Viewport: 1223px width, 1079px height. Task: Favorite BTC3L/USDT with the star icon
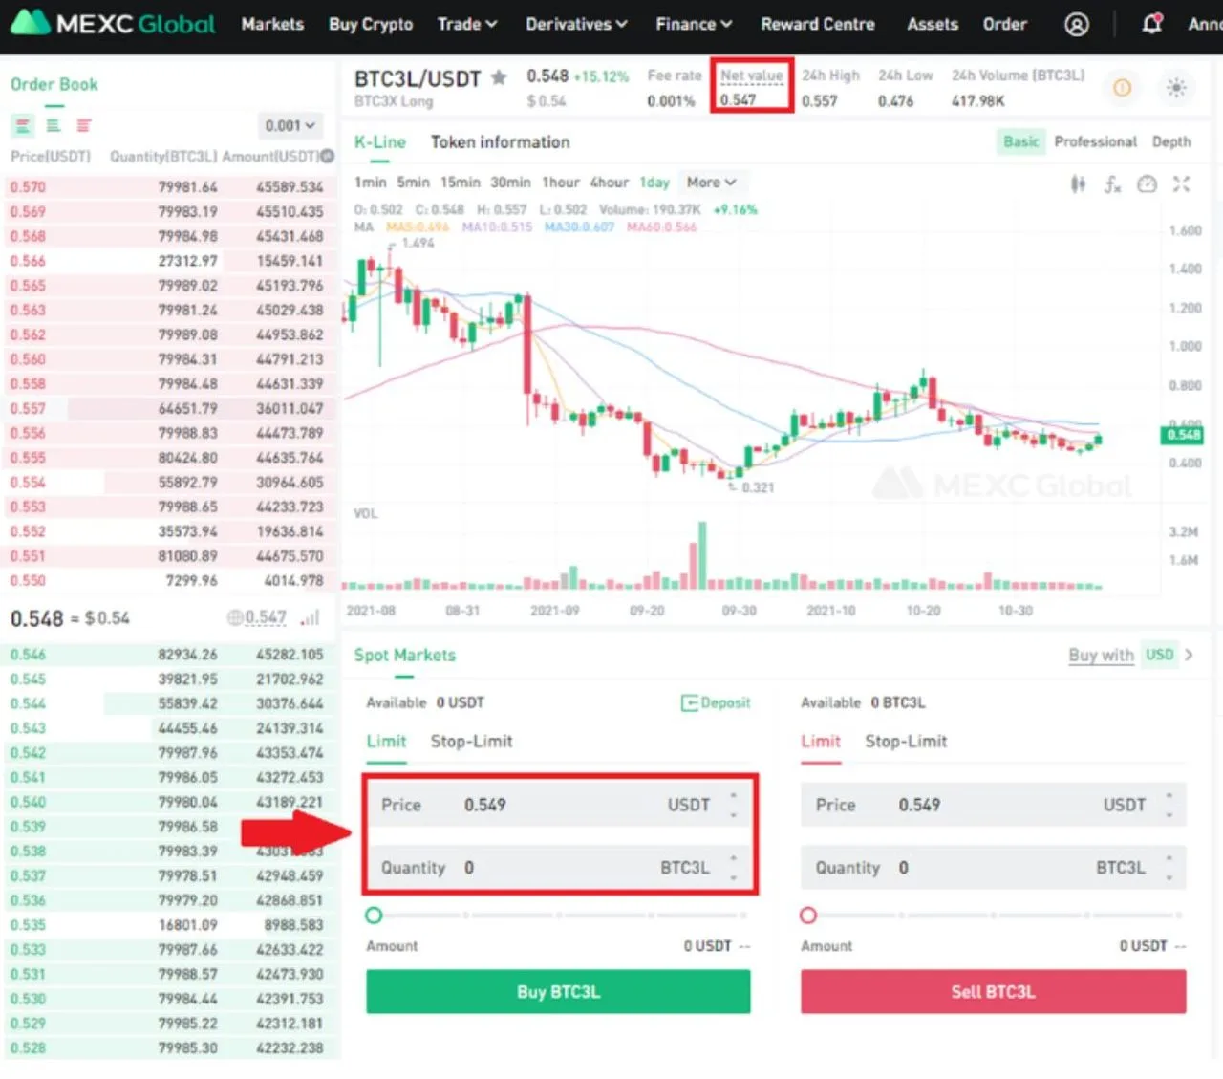pos(499,77)
